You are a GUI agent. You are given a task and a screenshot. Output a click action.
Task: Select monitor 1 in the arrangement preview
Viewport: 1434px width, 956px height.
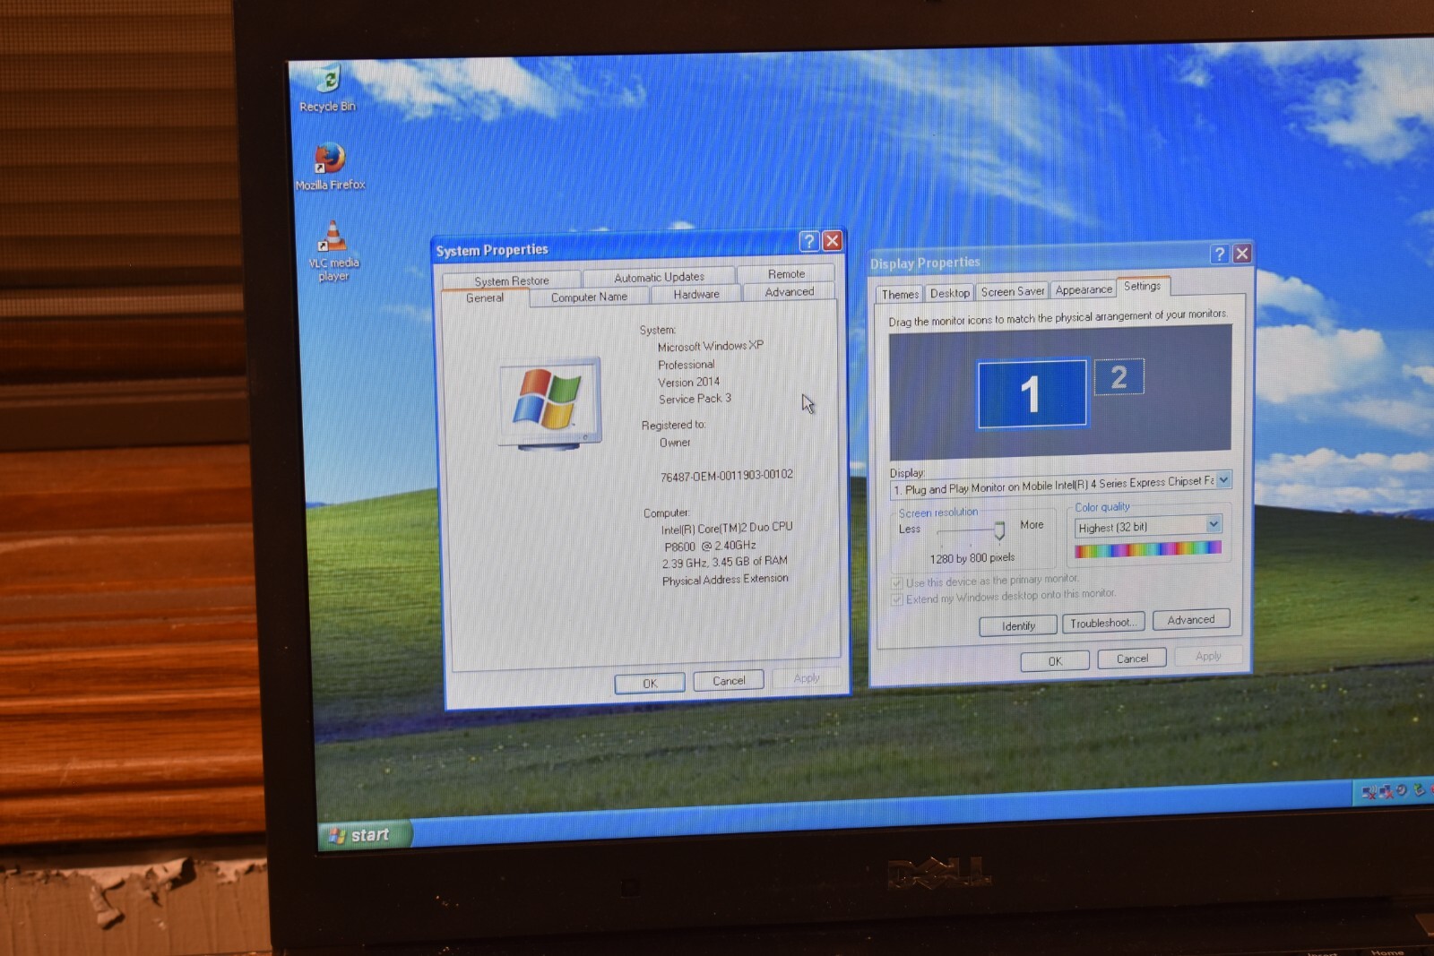[1032, 393]
